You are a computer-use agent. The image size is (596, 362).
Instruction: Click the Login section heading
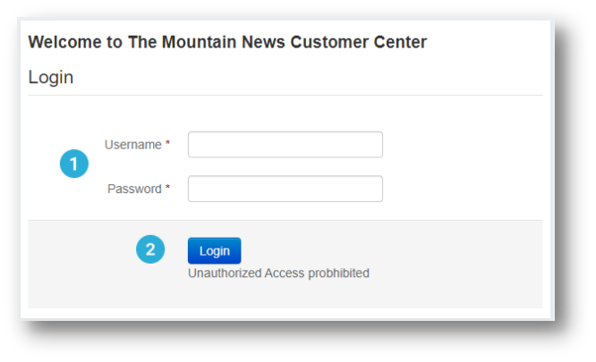pos(51,78)
